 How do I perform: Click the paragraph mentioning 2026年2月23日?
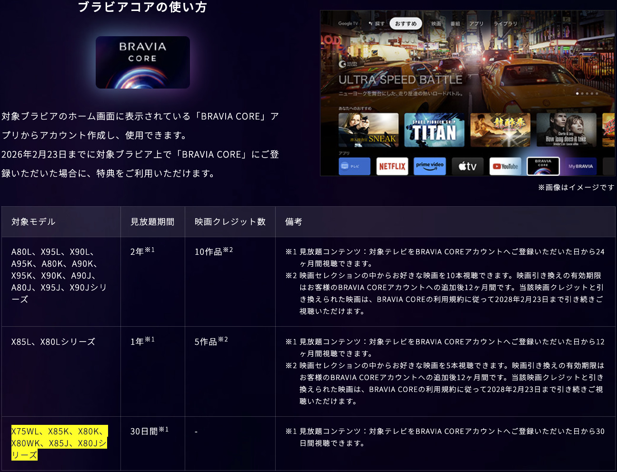[140, 164]
